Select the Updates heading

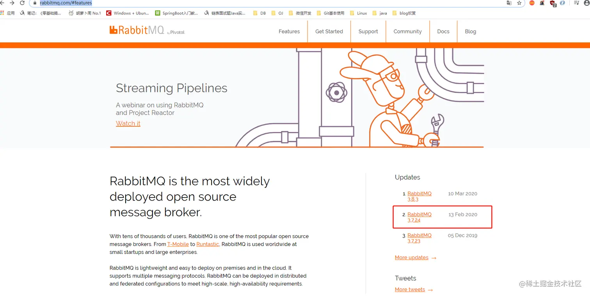point(407,178)
